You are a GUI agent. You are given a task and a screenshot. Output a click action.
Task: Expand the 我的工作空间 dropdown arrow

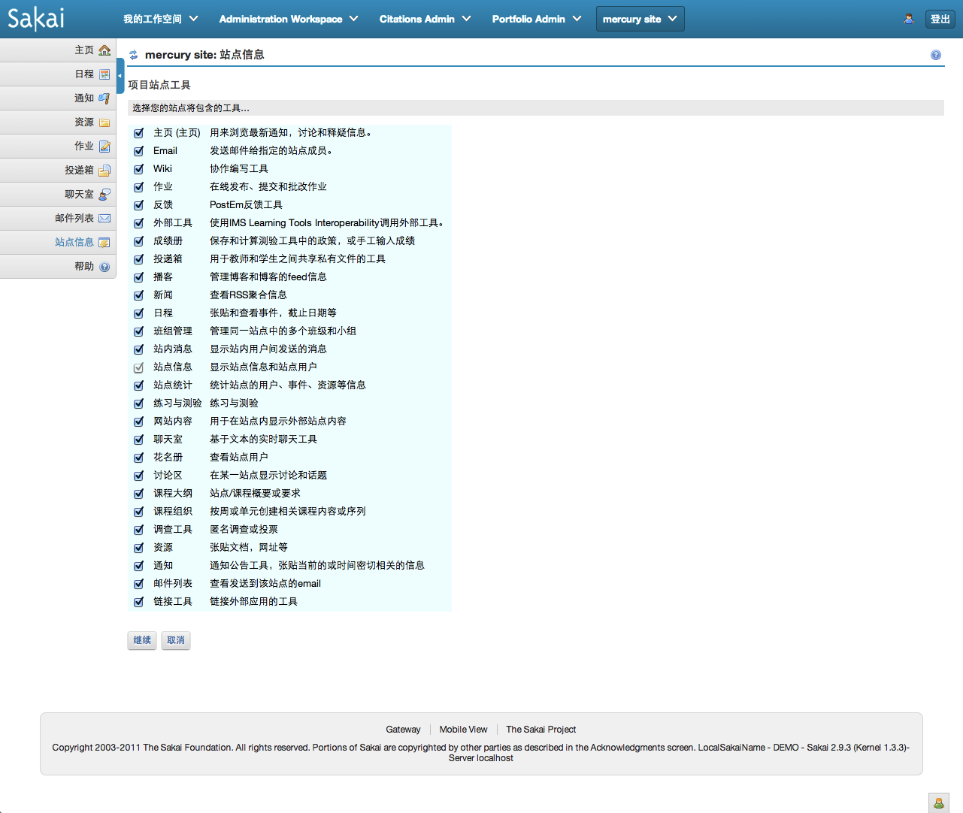point(194,19)
